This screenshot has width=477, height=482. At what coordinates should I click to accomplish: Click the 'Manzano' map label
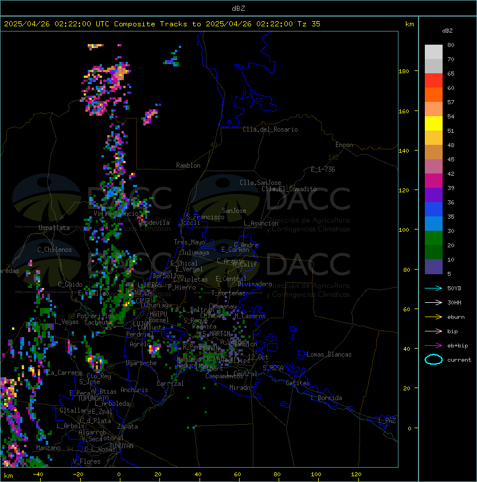click(x=48, y=448)
